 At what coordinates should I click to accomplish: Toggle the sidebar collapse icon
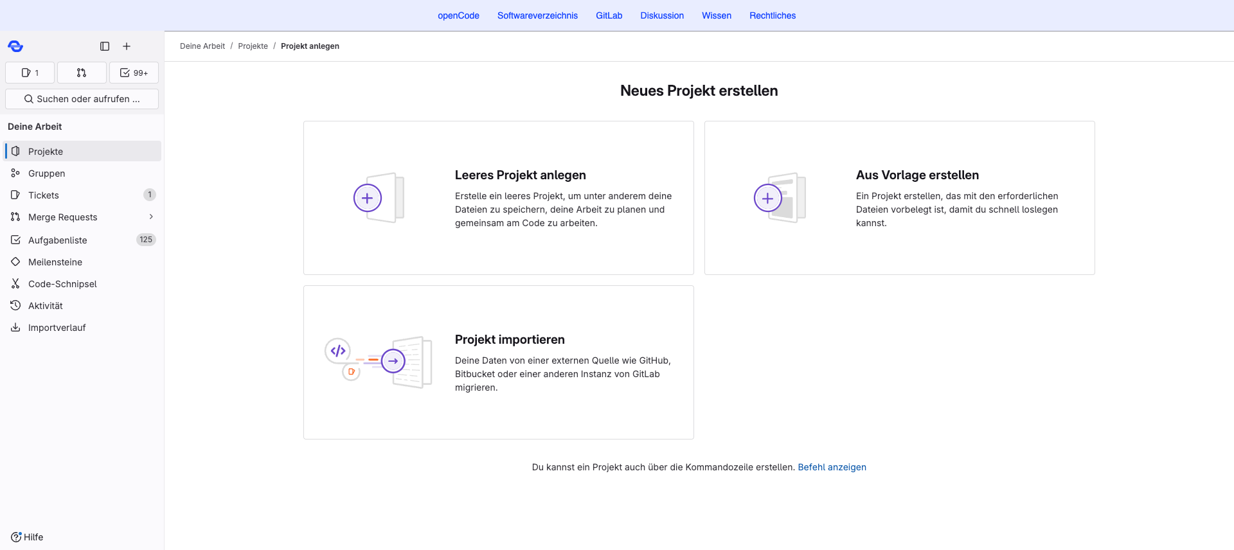pos(105,46)
